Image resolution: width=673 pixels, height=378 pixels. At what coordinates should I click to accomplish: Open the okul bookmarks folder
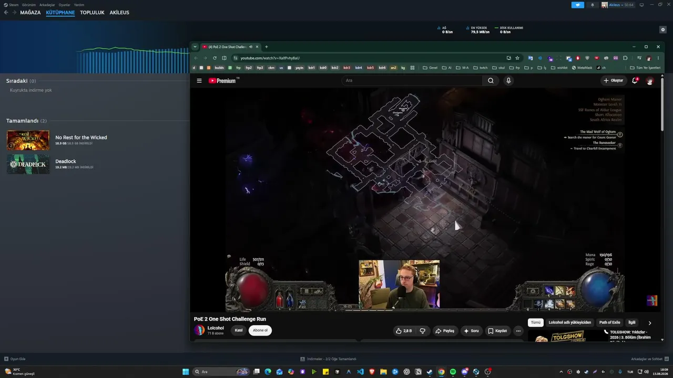coord(498,68)
